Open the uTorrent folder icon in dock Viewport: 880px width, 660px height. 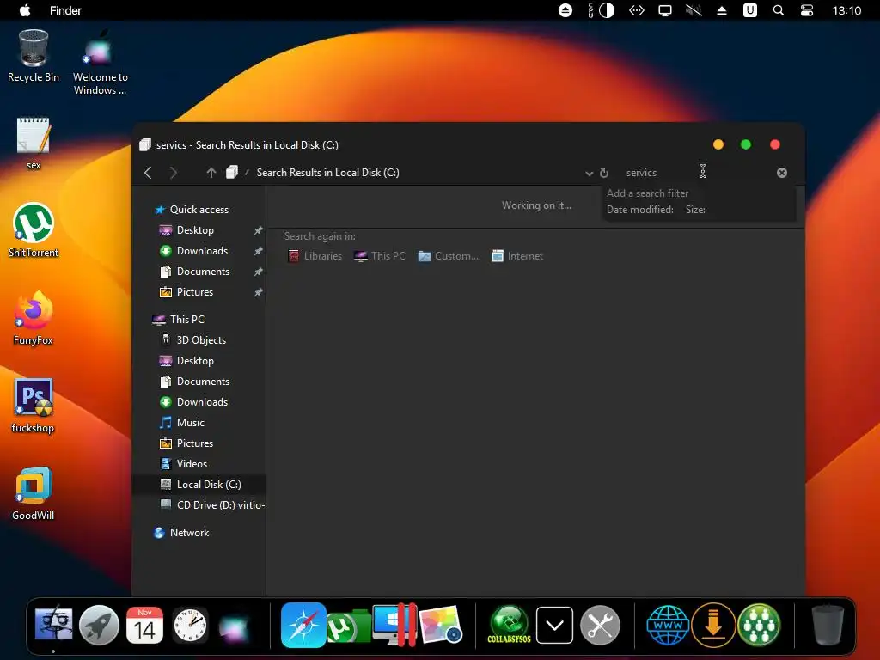(348, 626)
